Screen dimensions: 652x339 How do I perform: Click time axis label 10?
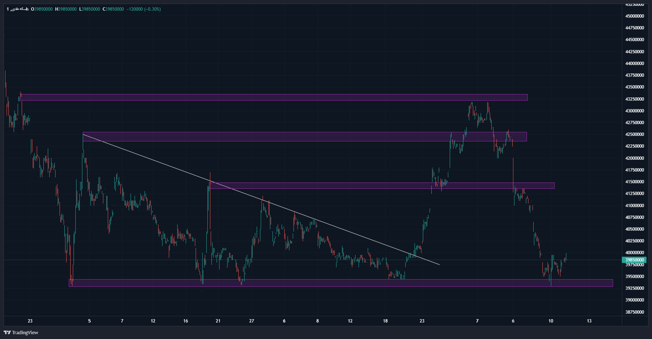pyautogui.click(x=551, y=321)
